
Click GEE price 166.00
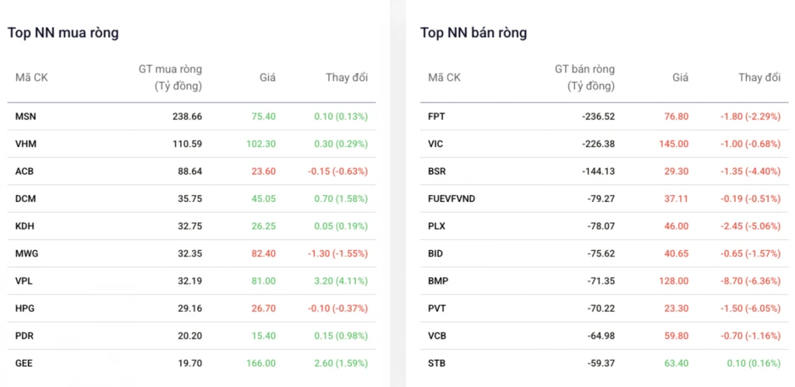tap(261, 362)
